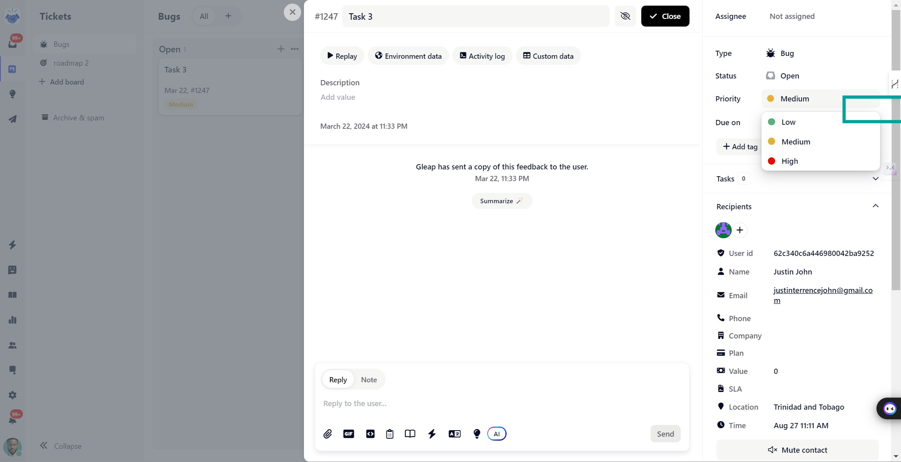Viewport: 901px width, 462px height.
Task: Add a recipient with the plus icon
Action: click(740, 230)
